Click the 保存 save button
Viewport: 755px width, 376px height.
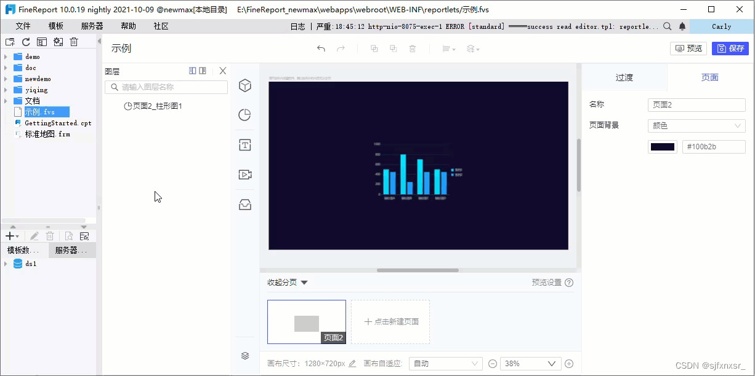(730, 49)
